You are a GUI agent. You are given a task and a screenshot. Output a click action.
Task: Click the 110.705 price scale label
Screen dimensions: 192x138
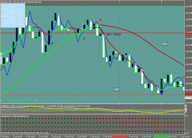tap(189, 7)
